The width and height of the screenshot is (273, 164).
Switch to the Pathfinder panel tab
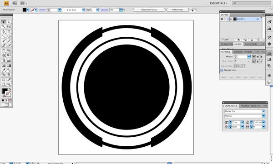pos(251,44)
